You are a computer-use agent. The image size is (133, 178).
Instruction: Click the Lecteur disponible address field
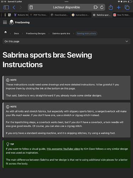click(66, 7)
